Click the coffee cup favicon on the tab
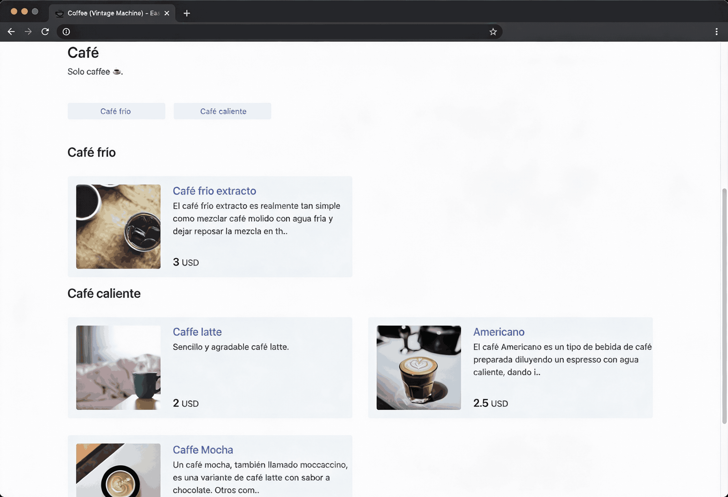728x497 pixels. (59, 13)
